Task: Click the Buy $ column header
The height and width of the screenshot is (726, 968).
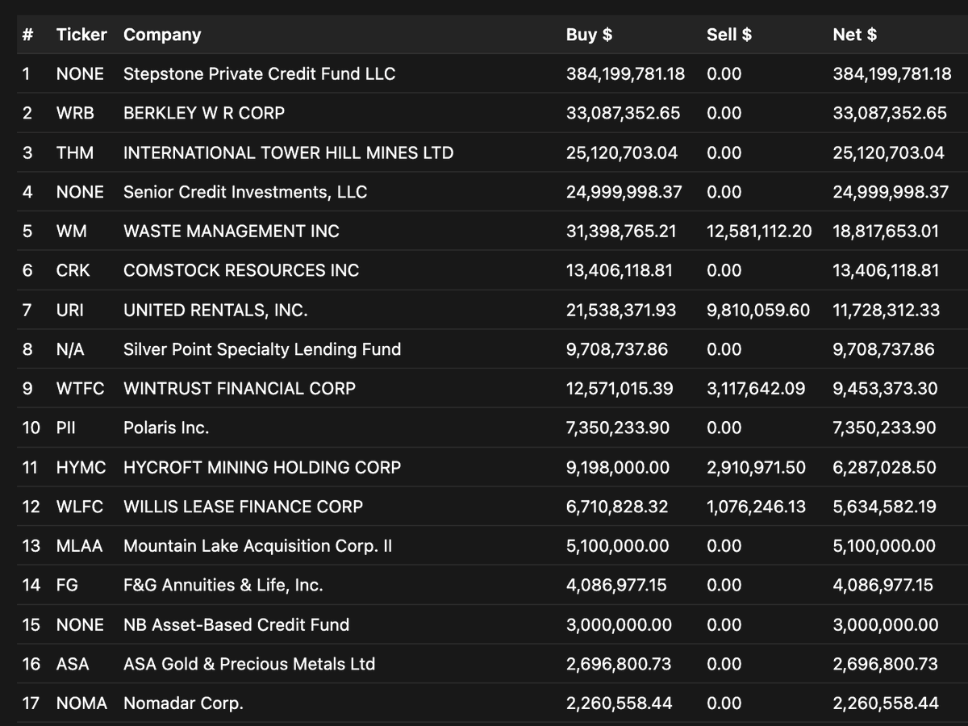Action: point(589,35)
